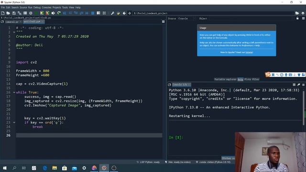Open a file via toolbar folder icon
This screenshot has width=306, height=172.
(8, 13)
